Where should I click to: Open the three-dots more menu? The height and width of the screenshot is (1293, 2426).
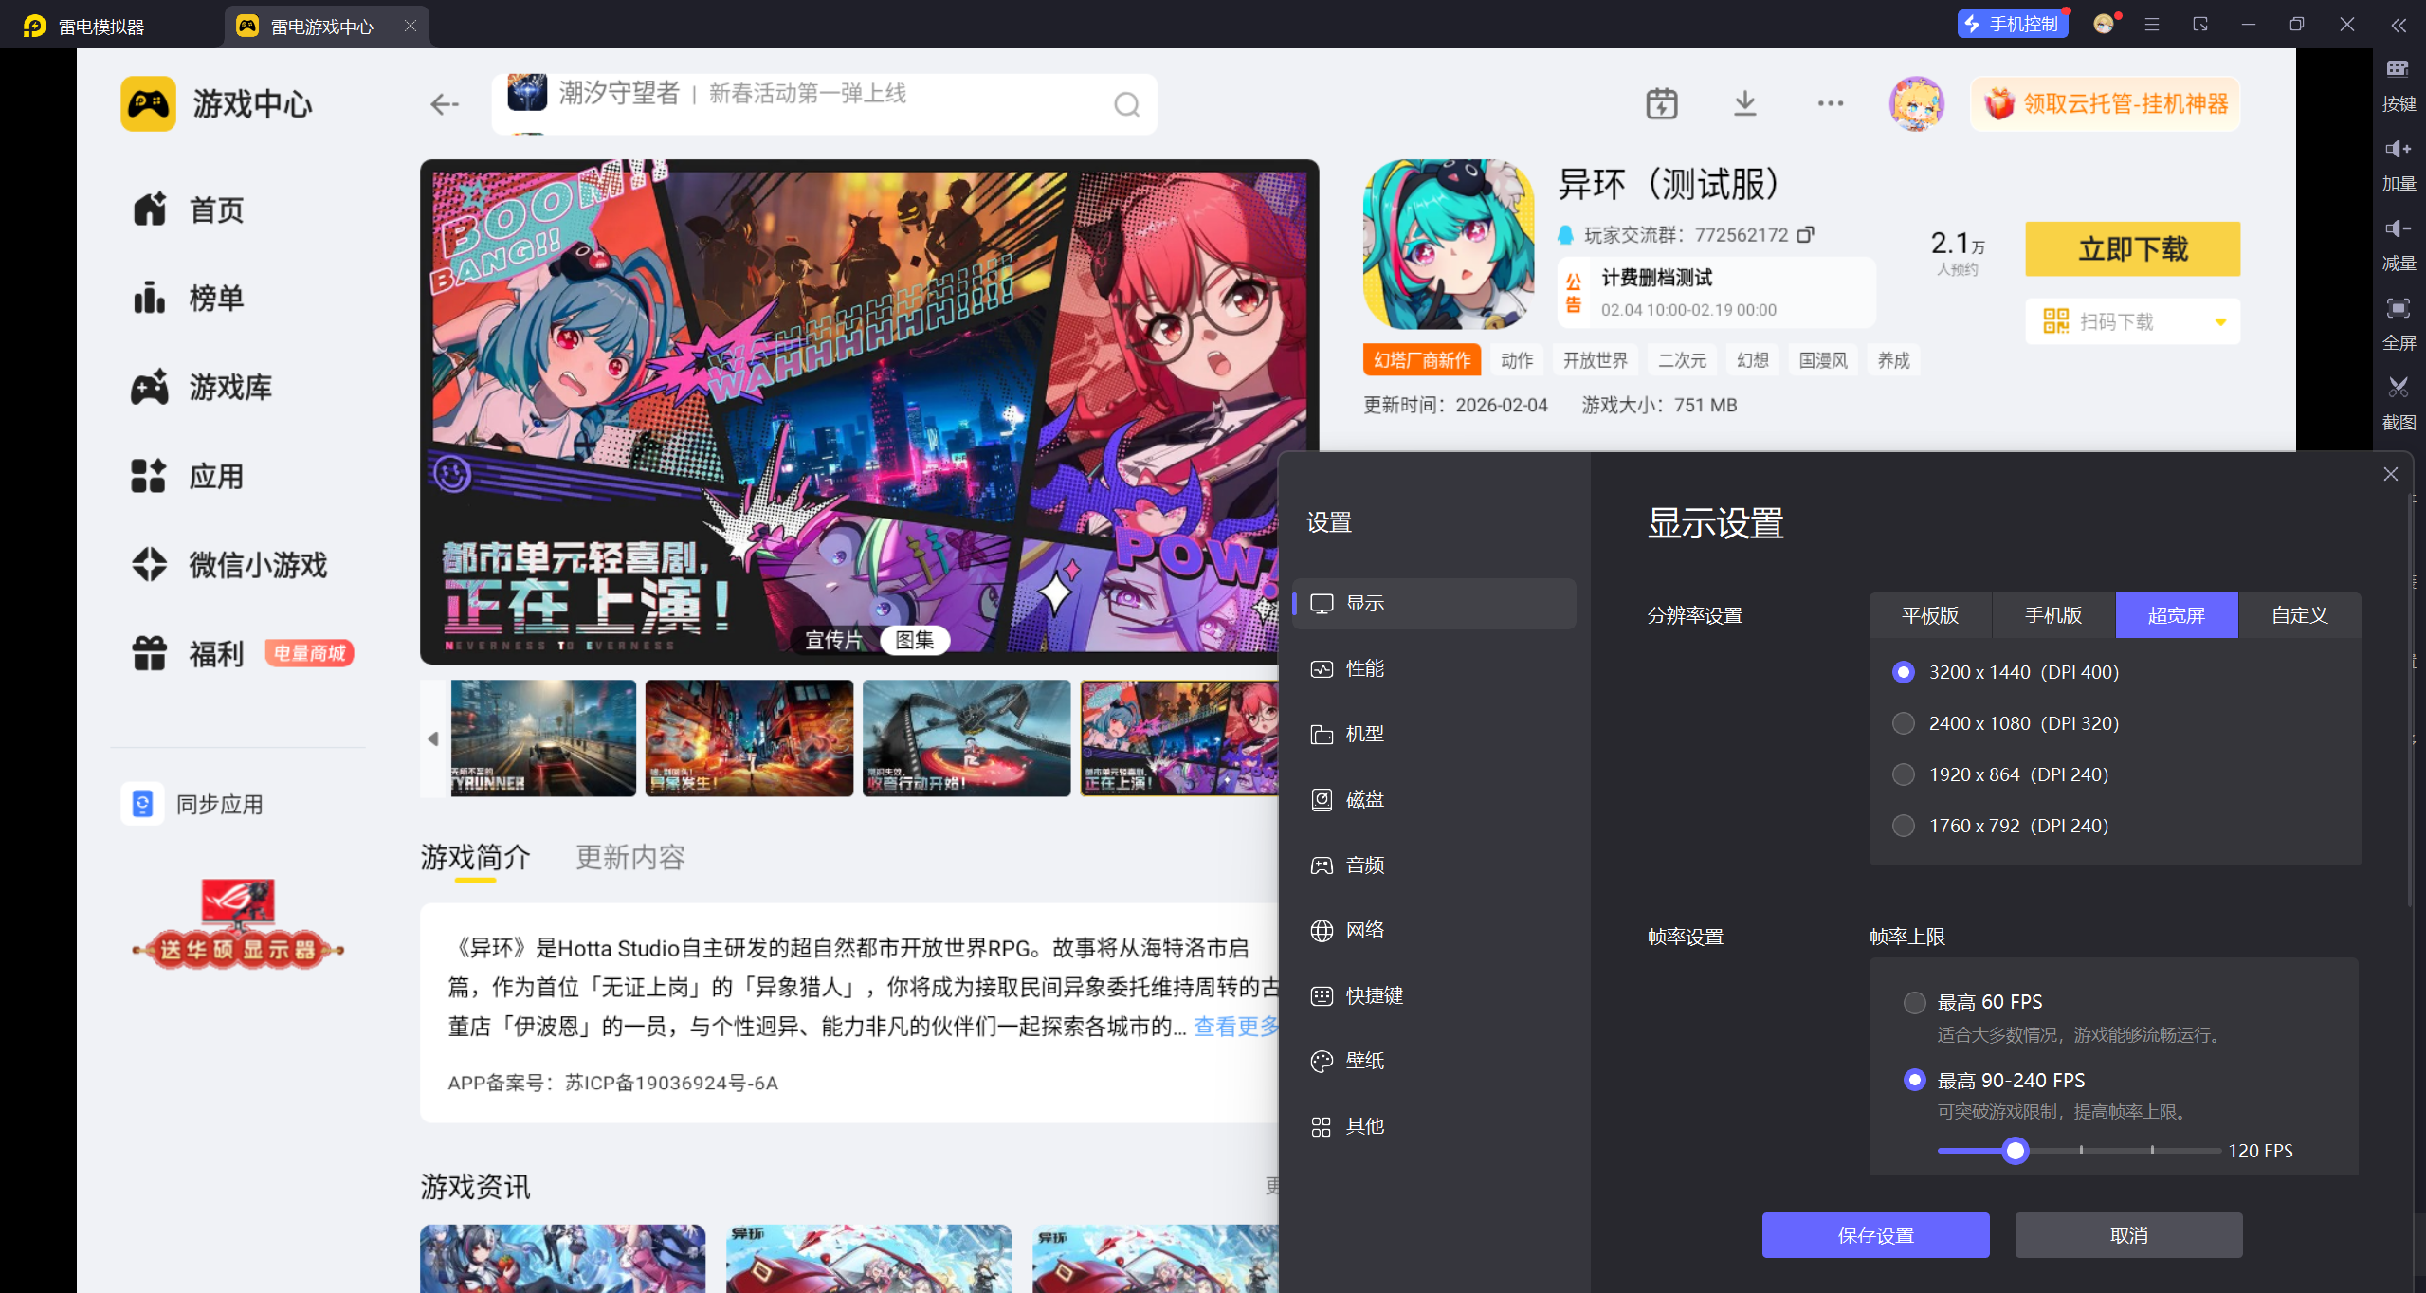point(1830,103)
